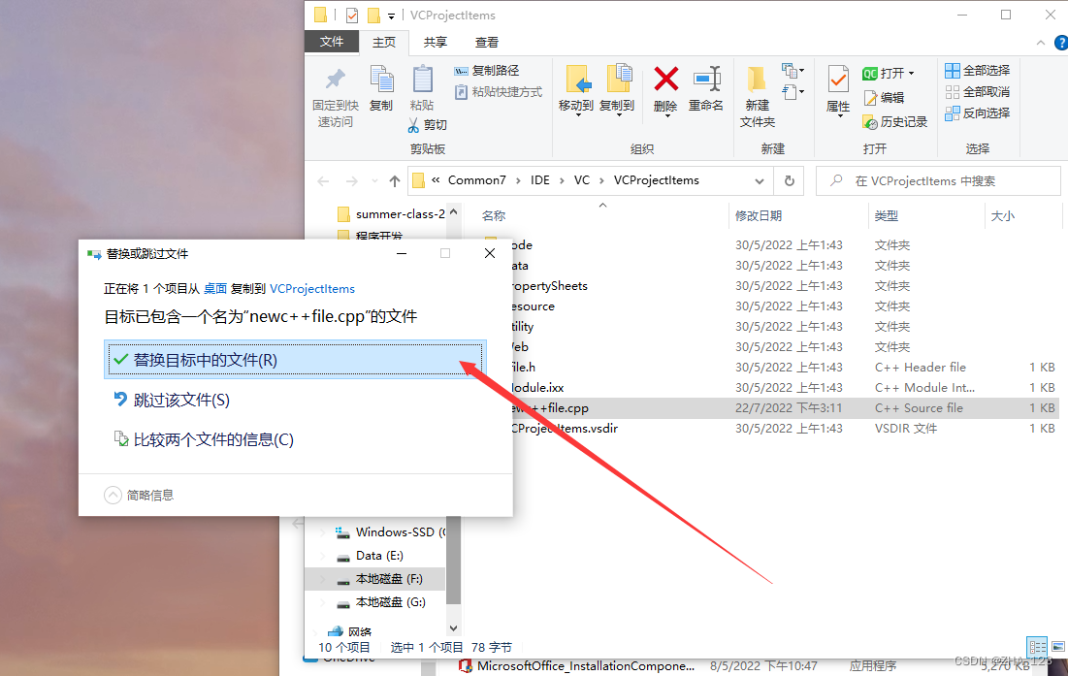Click the Desktop (桌面) link in dialog

coord(215,289)
